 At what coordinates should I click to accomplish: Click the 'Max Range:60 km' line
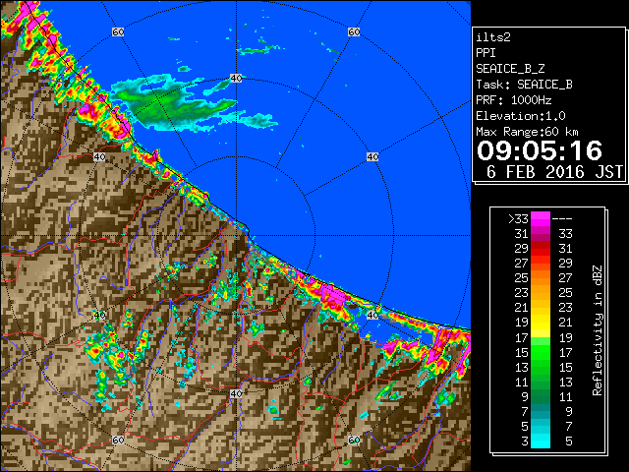click(527, 132)
